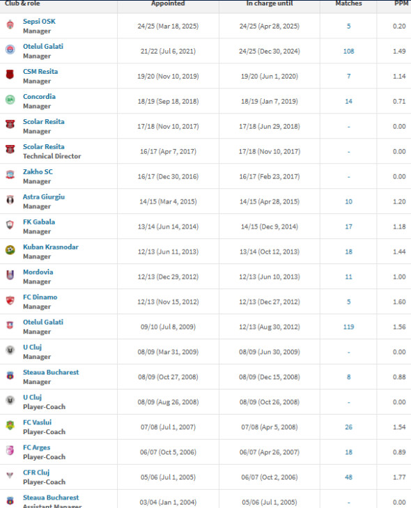This screenshot has height=508, width=411.
Task: Sort by the Appointed column header
Action: tap(168, 3)
